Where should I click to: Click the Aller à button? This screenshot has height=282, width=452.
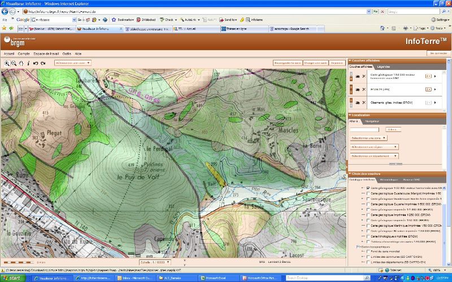[392, 130]
